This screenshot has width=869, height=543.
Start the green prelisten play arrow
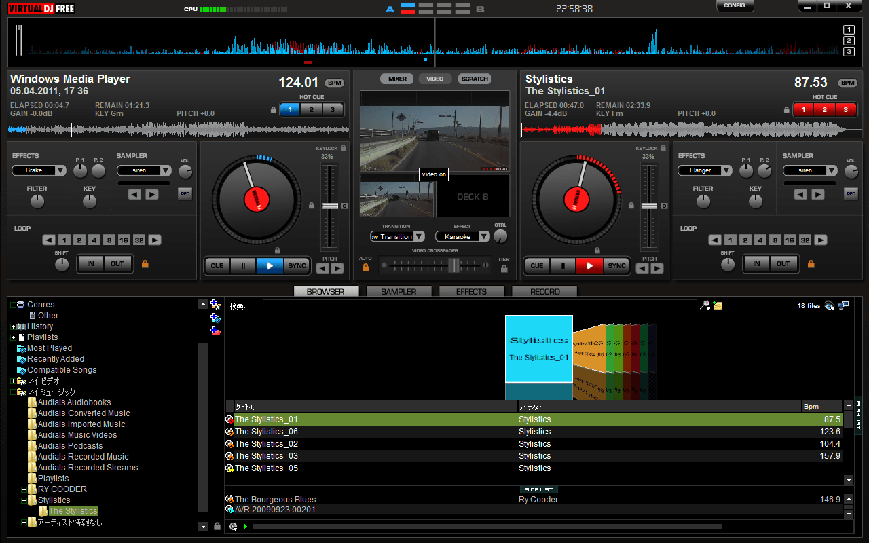point(245,526)
